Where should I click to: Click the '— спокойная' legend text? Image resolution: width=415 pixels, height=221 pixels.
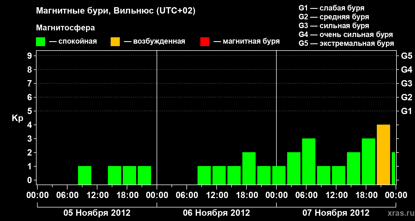click(x=73, y=41)
